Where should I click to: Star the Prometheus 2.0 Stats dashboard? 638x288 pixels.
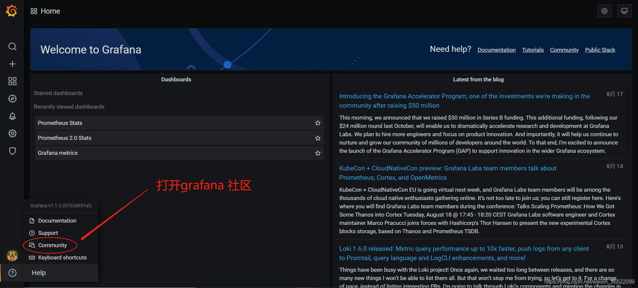pos(318,138)
